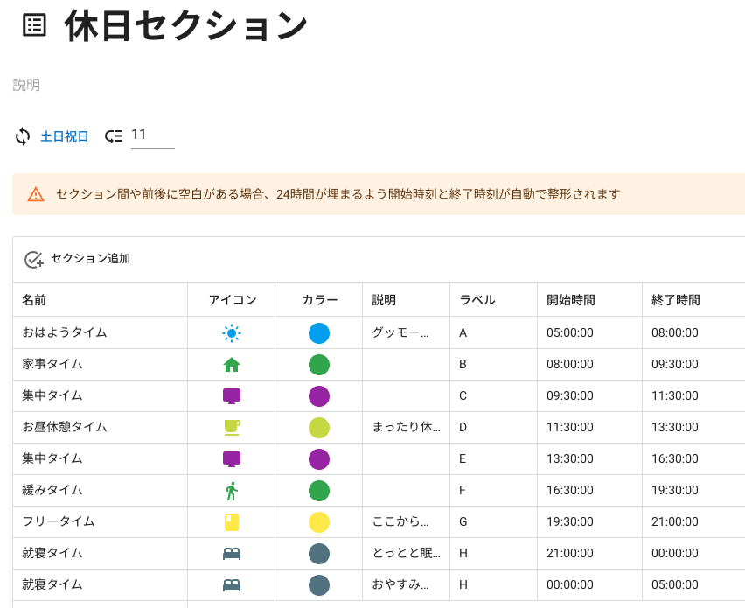Screen dimensions: 745x608
Task: Click the セクション追加 check-plus icon
Action: pos(34,260)
